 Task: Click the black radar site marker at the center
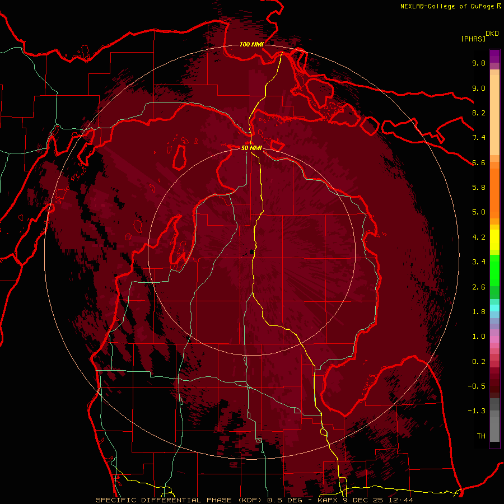coord(251,253)
